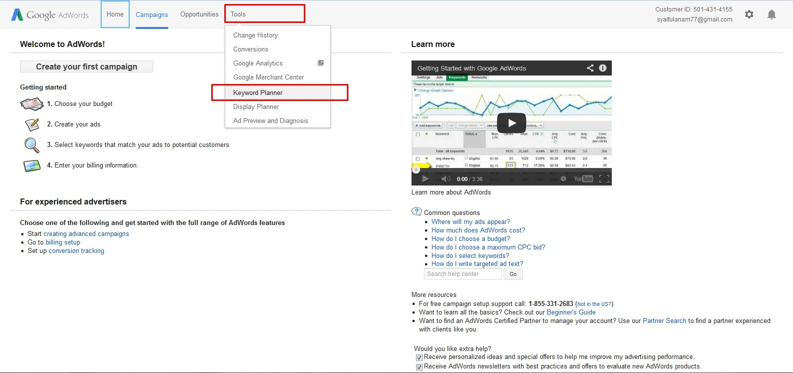
Task: Click the Getting Started video title
Action: [472, 68]
